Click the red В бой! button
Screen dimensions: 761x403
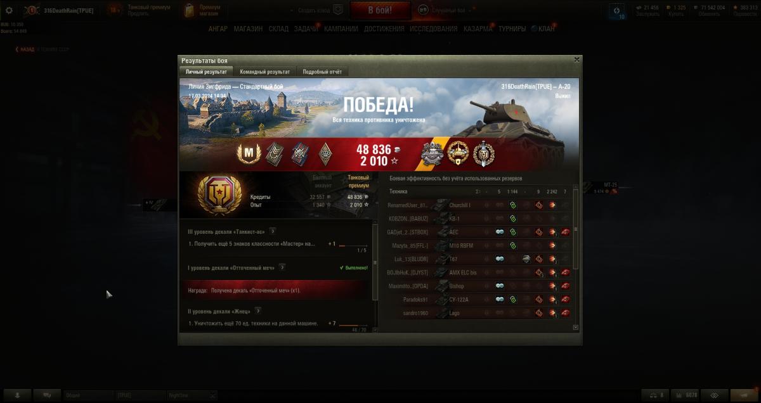380,10
